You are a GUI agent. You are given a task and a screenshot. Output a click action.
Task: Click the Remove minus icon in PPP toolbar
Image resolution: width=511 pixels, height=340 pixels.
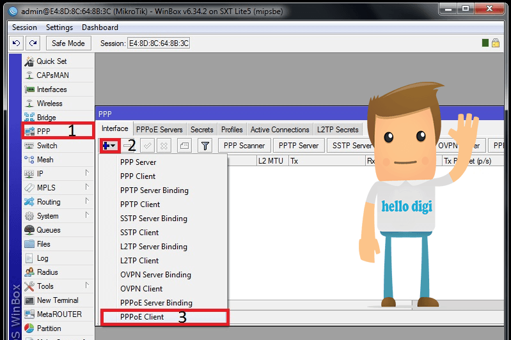[129, 146]
